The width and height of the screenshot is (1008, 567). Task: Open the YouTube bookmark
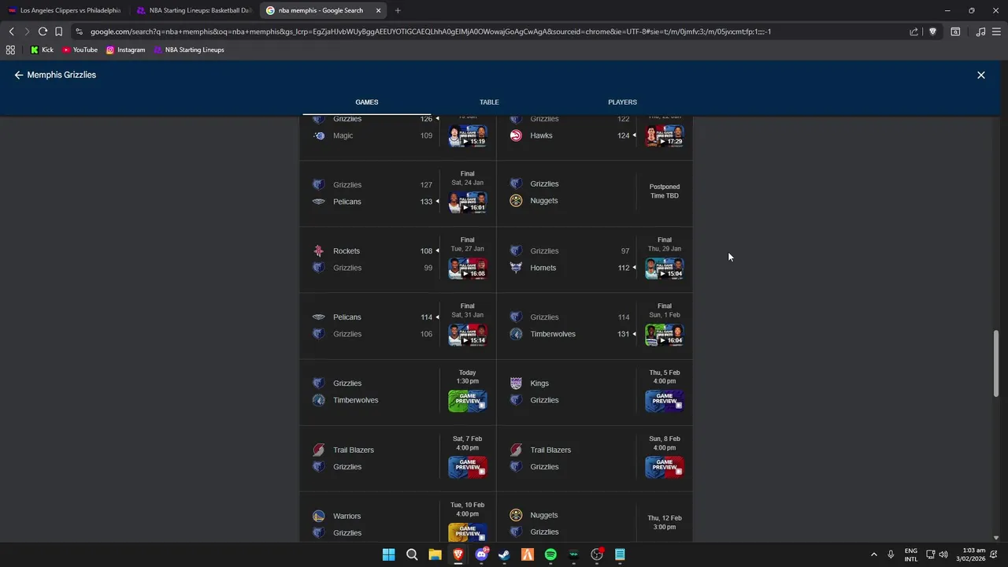pos(80,50)
